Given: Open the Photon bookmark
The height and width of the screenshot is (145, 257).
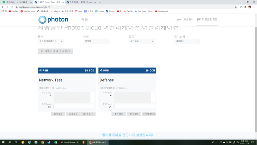Looking at the screenshot, I should click(x=110, y=11).
